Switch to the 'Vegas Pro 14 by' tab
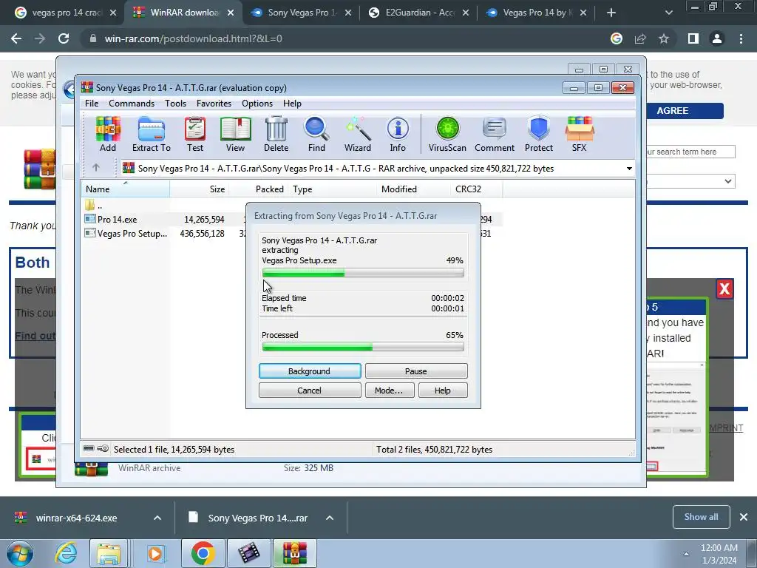This screenshot has height=568, width=757. pos(537,13)
